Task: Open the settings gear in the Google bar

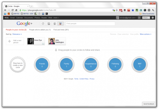Action: point(153,18)
